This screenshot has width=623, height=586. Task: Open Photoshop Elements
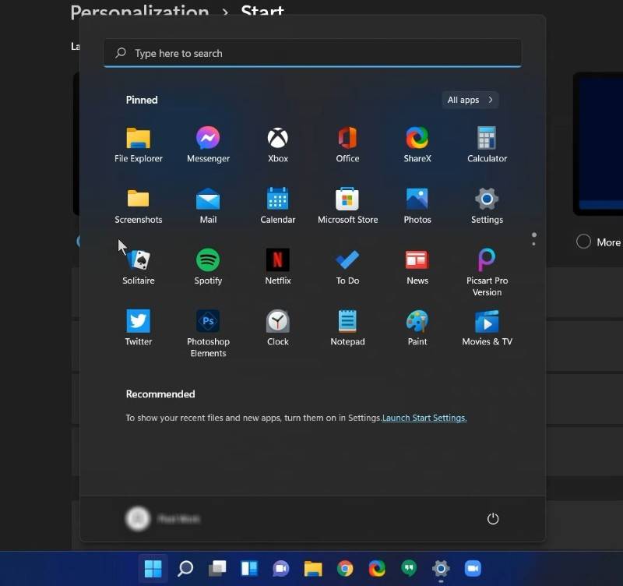click(x=208, y=323)
